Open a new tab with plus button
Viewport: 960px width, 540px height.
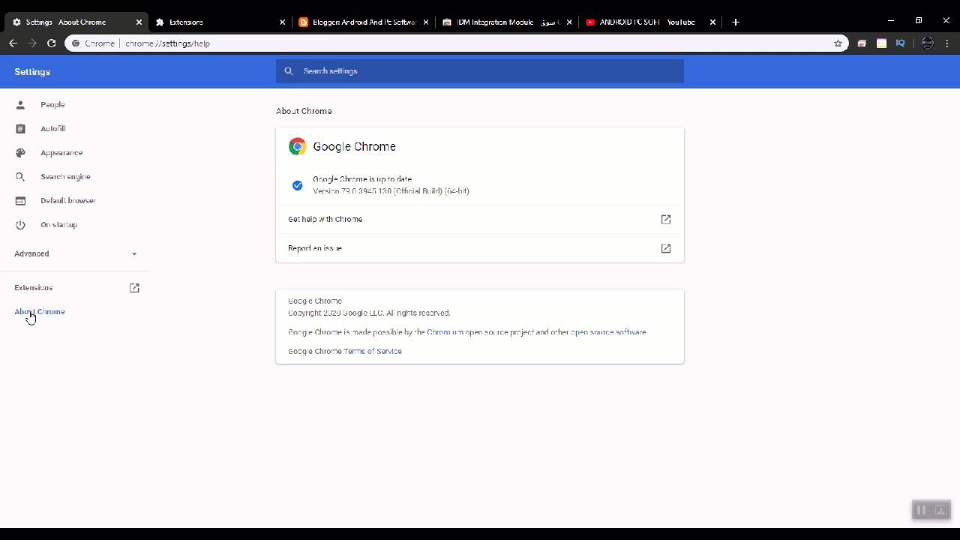point(736,22)
